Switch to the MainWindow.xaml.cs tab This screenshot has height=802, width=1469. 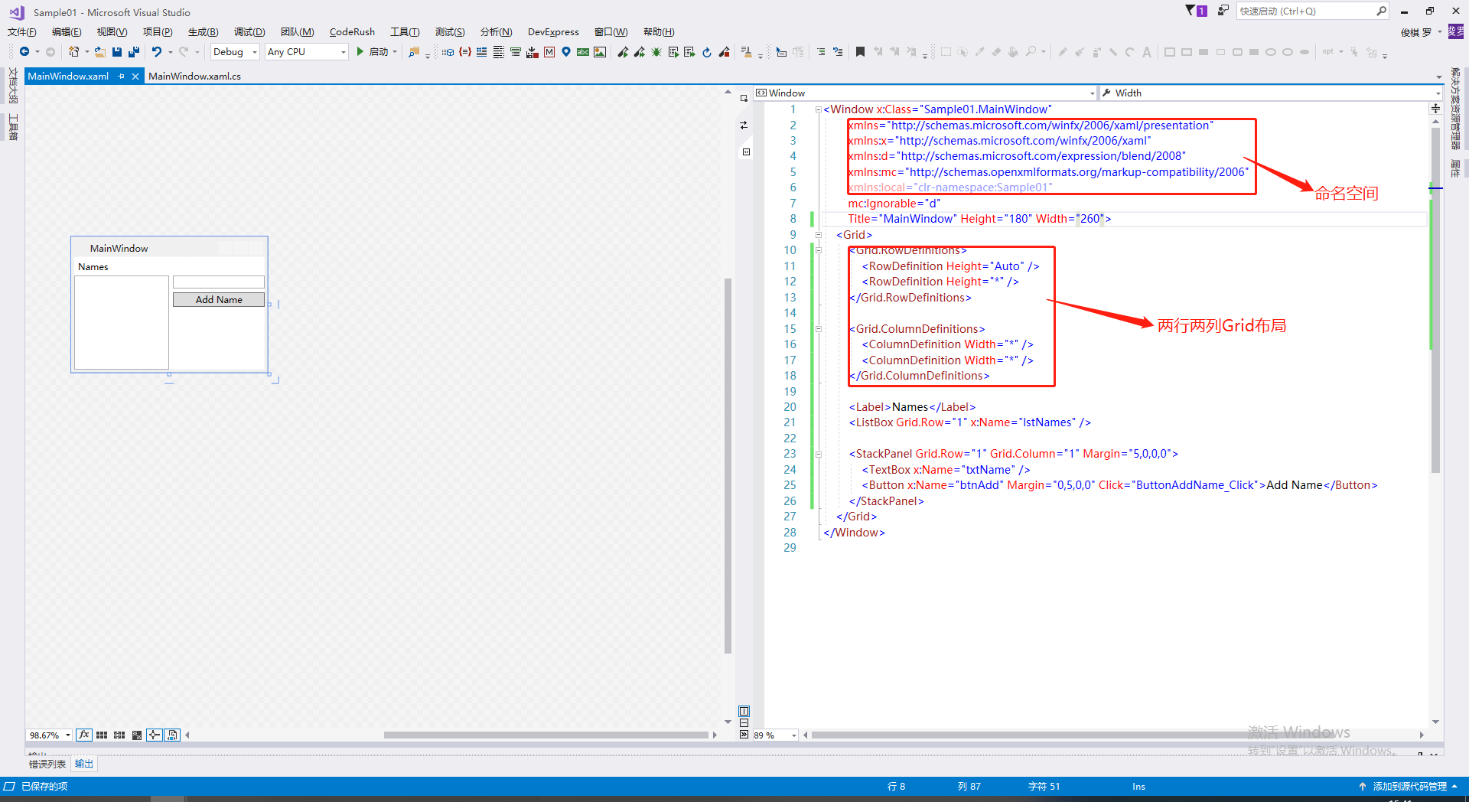194,77
